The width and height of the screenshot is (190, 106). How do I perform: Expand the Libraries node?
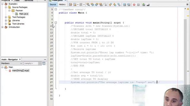point(6,20)
